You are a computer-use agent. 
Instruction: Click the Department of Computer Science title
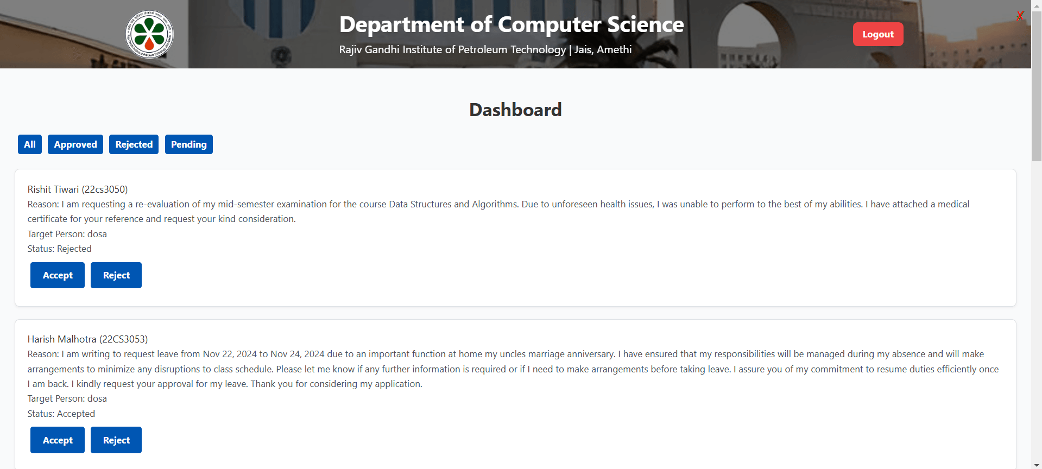point(511,24)
